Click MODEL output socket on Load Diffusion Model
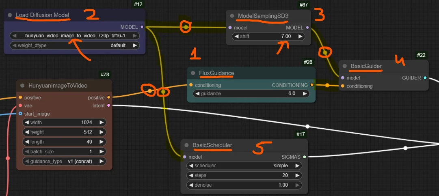Image resolution: width=439 pixels, height=196 pixels. [141, 27]
